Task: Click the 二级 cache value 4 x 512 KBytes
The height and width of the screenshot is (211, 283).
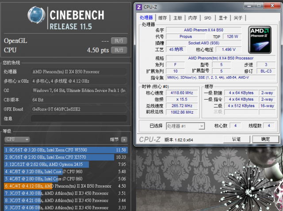Action: coord(241,106)
